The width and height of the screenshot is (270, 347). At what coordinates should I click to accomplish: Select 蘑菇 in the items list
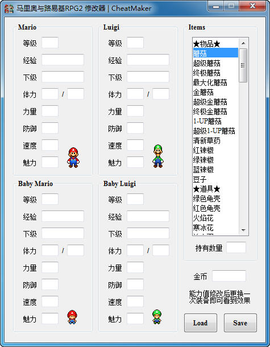coord(215,53)
